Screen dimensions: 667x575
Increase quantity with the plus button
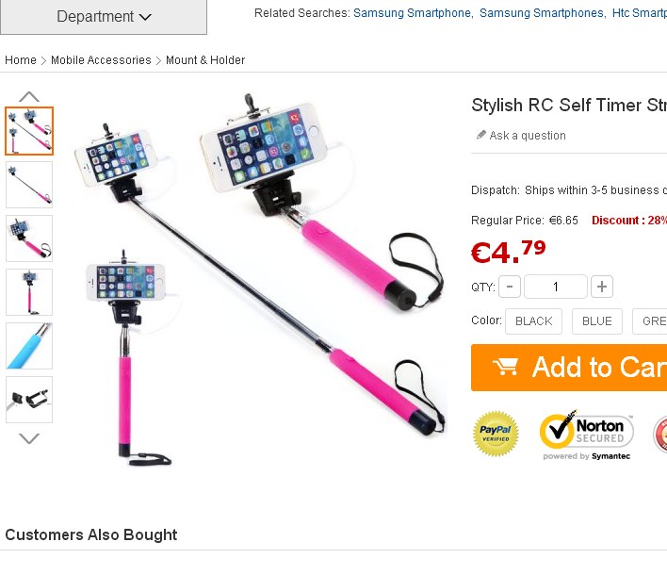(x=601, y=287)
